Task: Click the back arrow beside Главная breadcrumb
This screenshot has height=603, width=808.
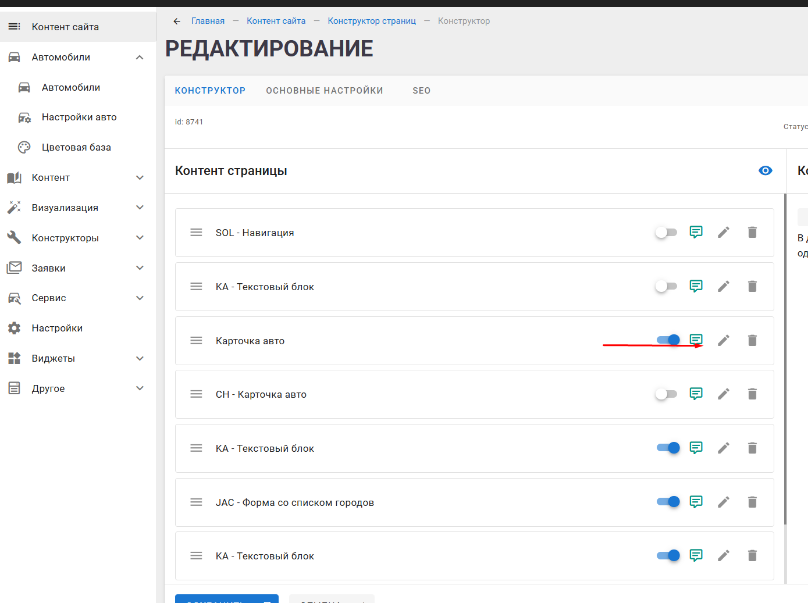Action: pos(177,21)
